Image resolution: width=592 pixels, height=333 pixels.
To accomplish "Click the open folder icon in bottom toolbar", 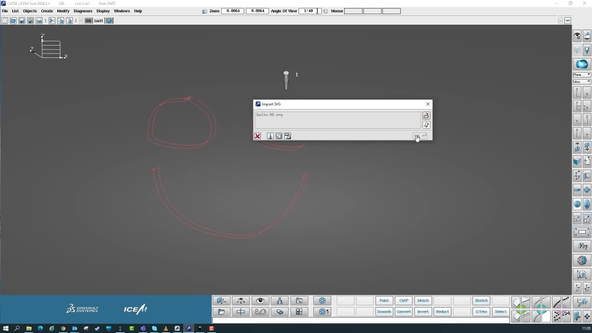I will pyautogui.click(x=221, y=312).
